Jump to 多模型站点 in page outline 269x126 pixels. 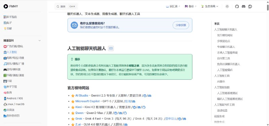click(x=224, y=41)
